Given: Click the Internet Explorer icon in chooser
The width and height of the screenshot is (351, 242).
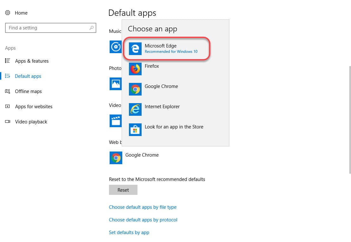Looking at the screenshot, I should pos(135,109).
